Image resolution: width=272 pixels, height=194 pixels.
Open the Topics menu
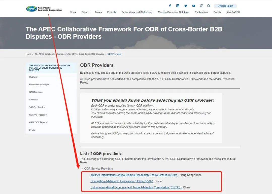[98, 12]
